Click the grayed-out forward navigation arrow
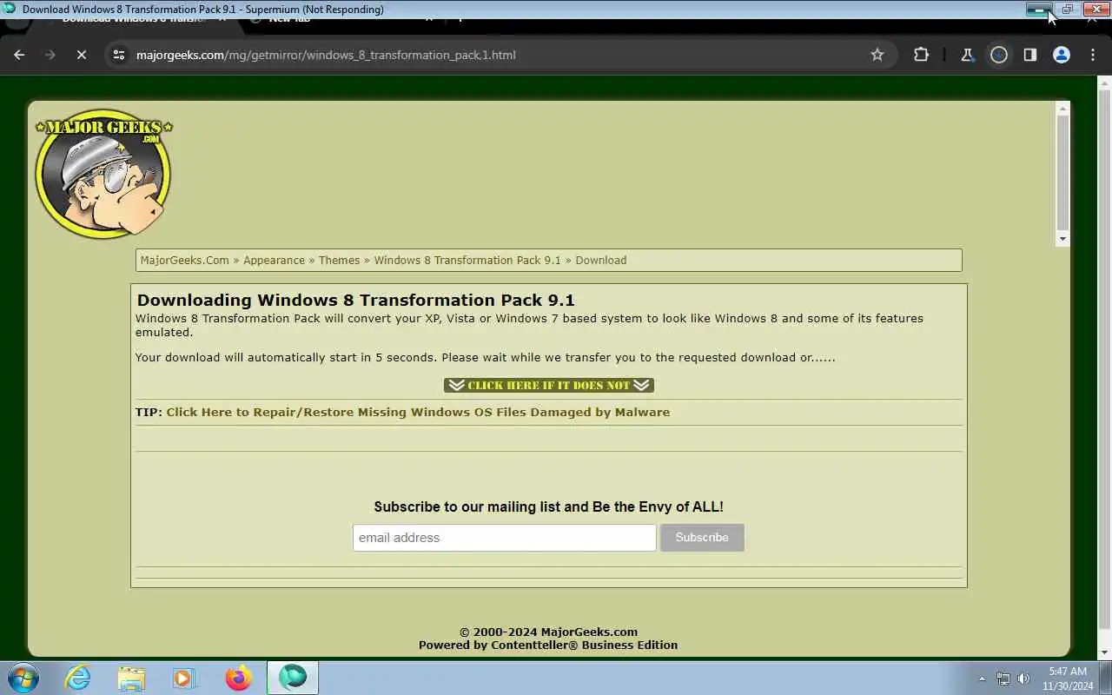Screen dimensions: 1112x695 click(x=50, y=55)
